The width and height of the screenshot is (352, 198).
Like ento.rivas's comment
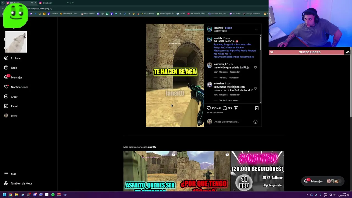[x=255, y=89]
